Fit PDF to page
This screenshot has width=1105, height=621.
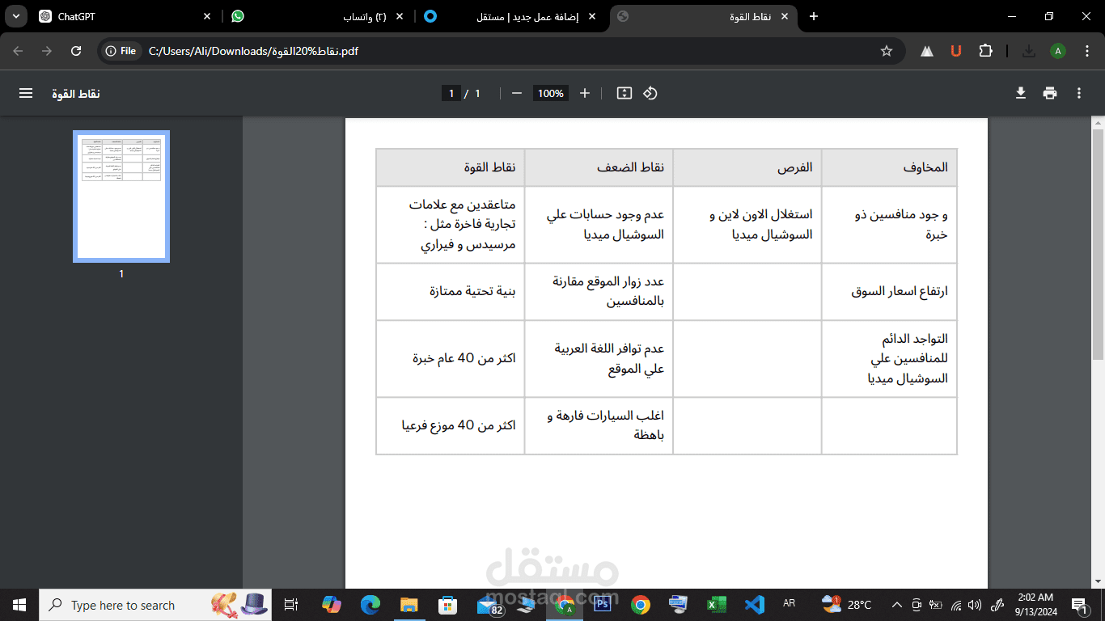[x=624, y=93]
